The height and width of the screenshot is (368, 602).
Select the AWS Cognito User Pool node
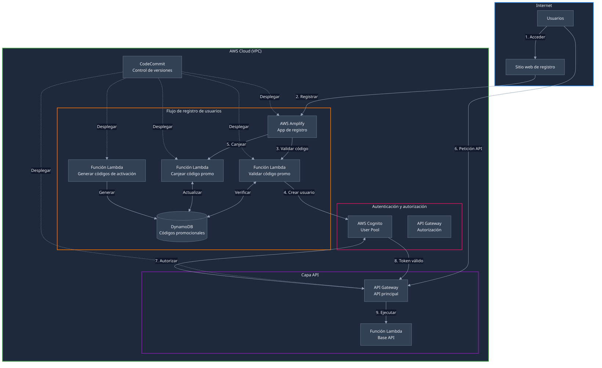point(370,226)
